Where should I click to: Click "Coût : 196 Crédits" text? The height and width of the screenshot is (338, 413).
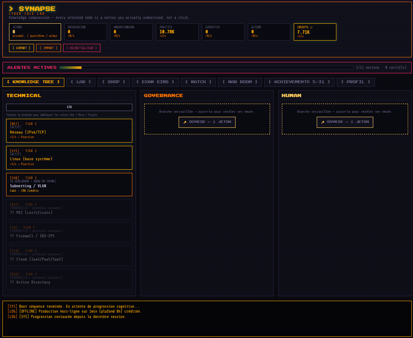point(24,191)
